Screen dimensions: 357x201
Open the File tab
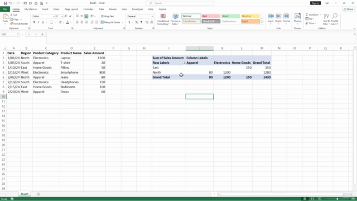tap(5, 9)
